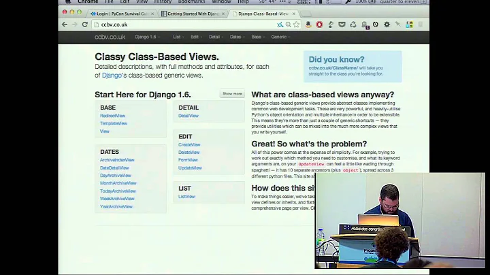
Task: Open the TodayArchiveView link
Action: click(x=118, y=191)
